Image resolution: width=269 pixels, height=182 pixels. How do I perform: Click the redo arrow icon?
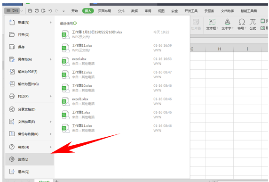pos(56,11)
